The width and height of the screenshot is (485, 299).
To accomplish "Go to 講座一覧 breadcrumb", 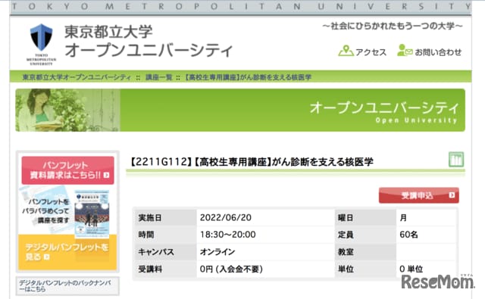I will (x=158, y=77).
